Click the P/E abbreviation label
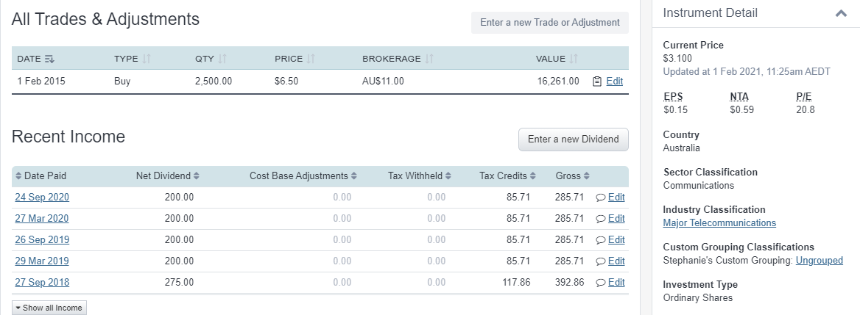The width and height of the screenshot is (860, 315). click(803, 97)
